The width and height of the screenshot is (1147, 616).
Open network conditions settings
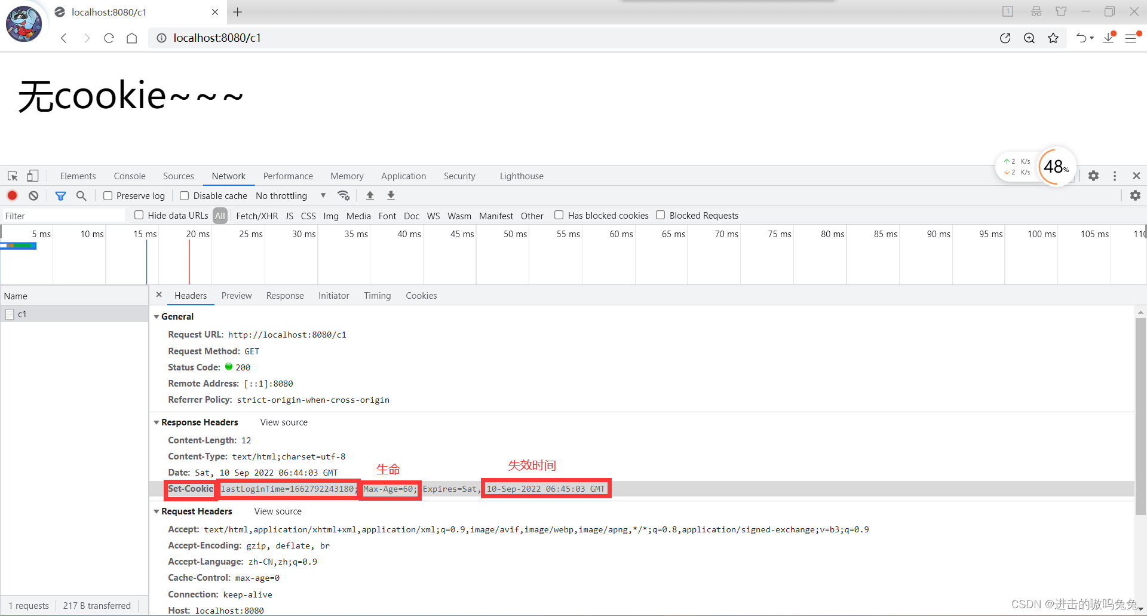click(x=344, y=195)
